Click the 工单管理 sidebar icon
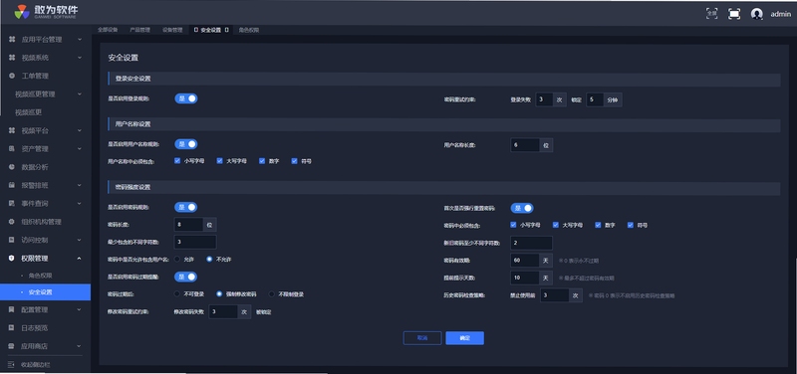797x374 pixels. tap(12, 76)
